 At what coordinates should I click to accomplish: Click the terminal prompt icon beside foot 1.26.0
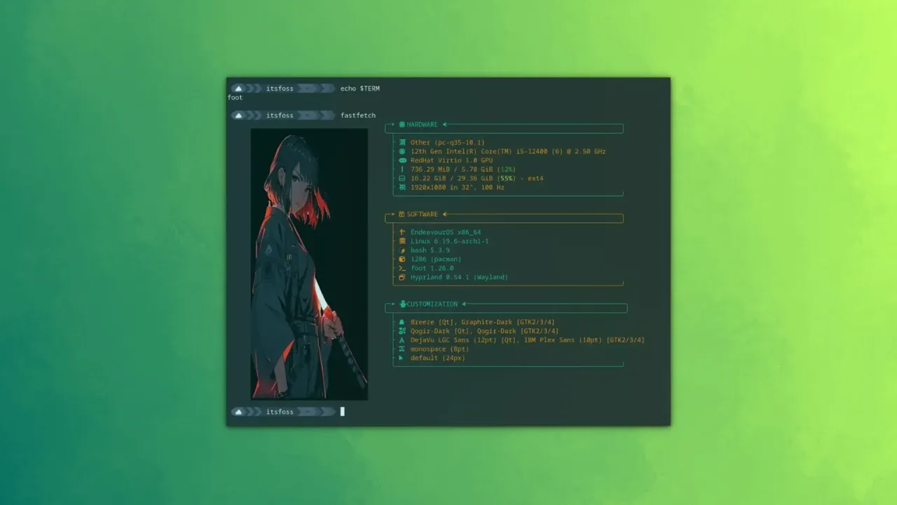pyautogui.click(x=402, y=268)
